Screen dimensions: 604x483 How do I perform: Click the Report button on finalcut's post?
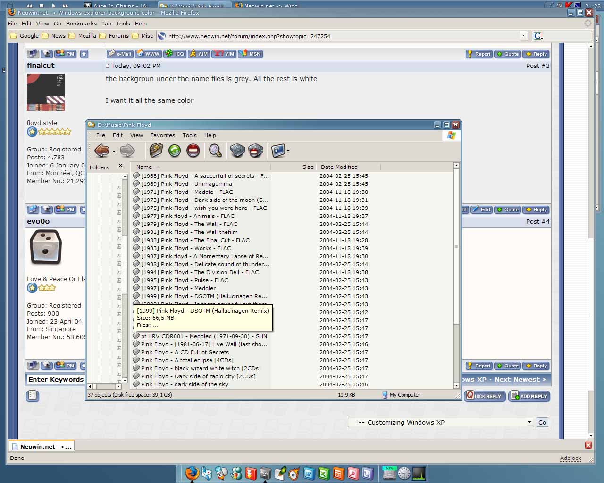[478, 54]
